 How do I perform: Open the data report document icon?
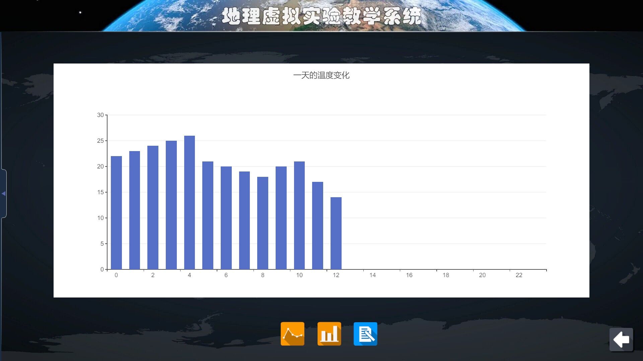(365, 334)
